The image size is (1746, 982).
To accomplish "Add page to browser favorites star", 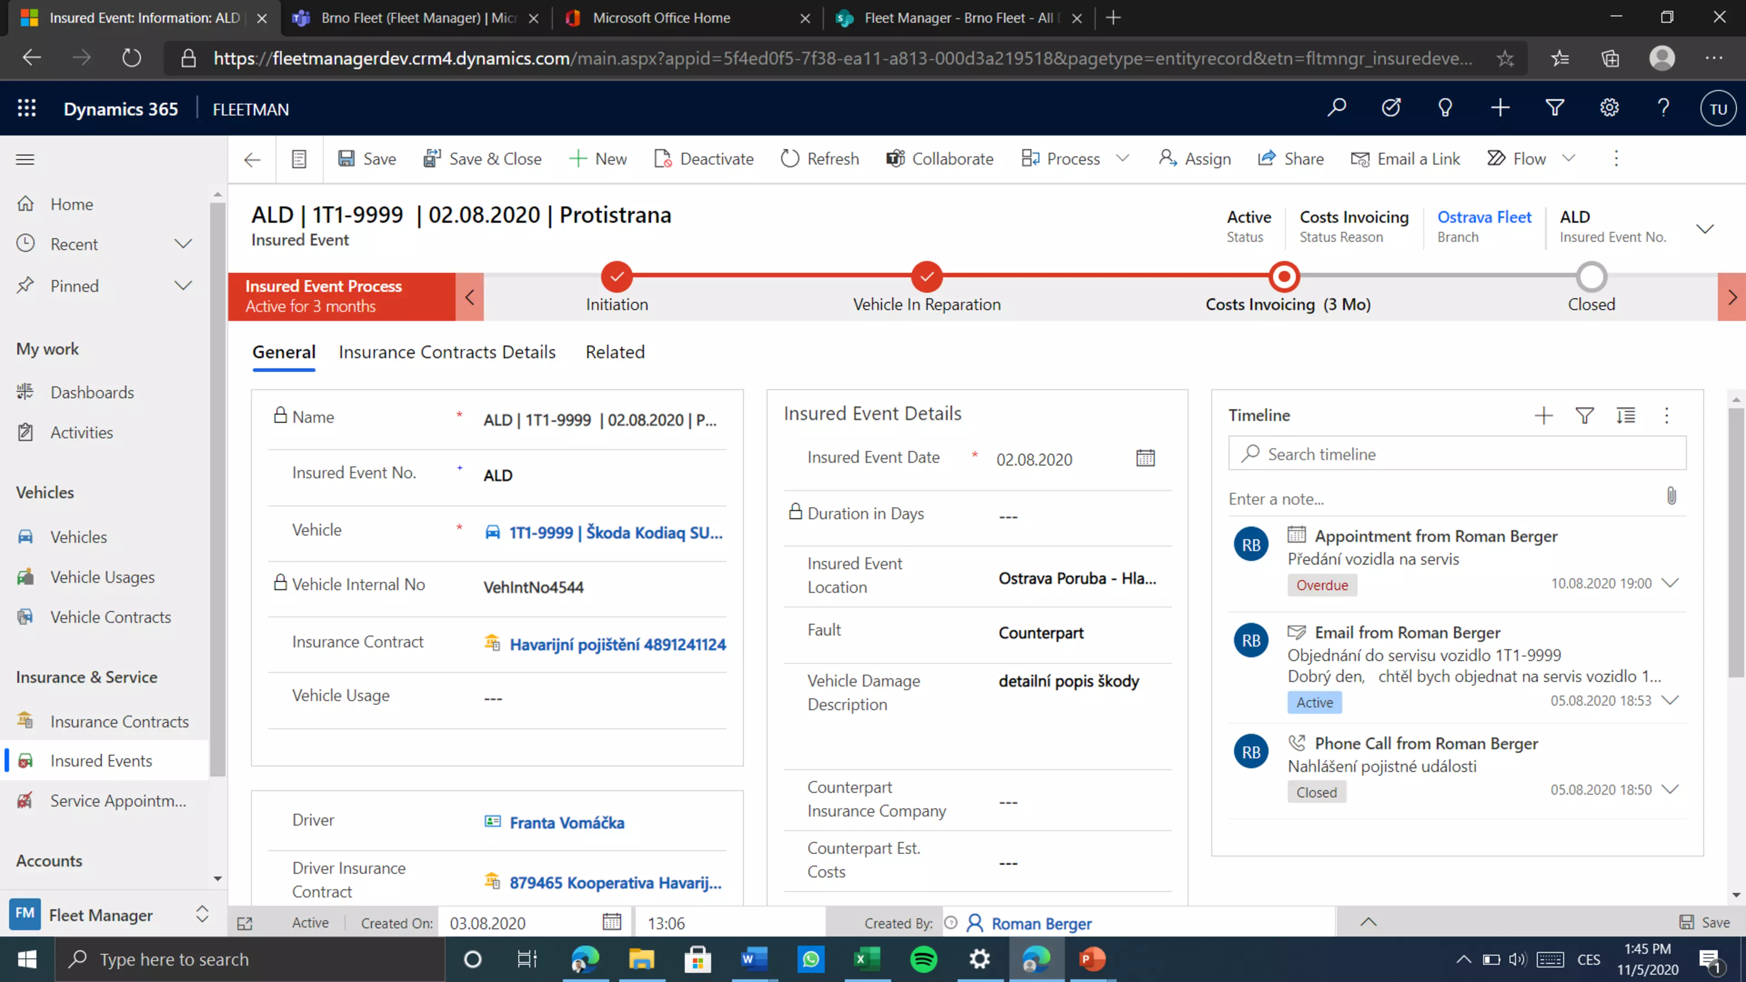I will 1505,58.
